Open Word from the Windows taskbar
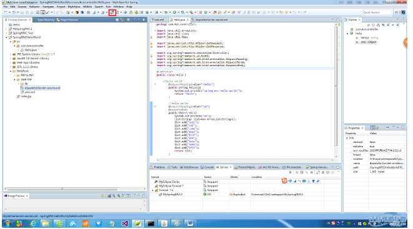Viewport: 413px width, 229px height. pyautogui.click(x=190, y=224)
